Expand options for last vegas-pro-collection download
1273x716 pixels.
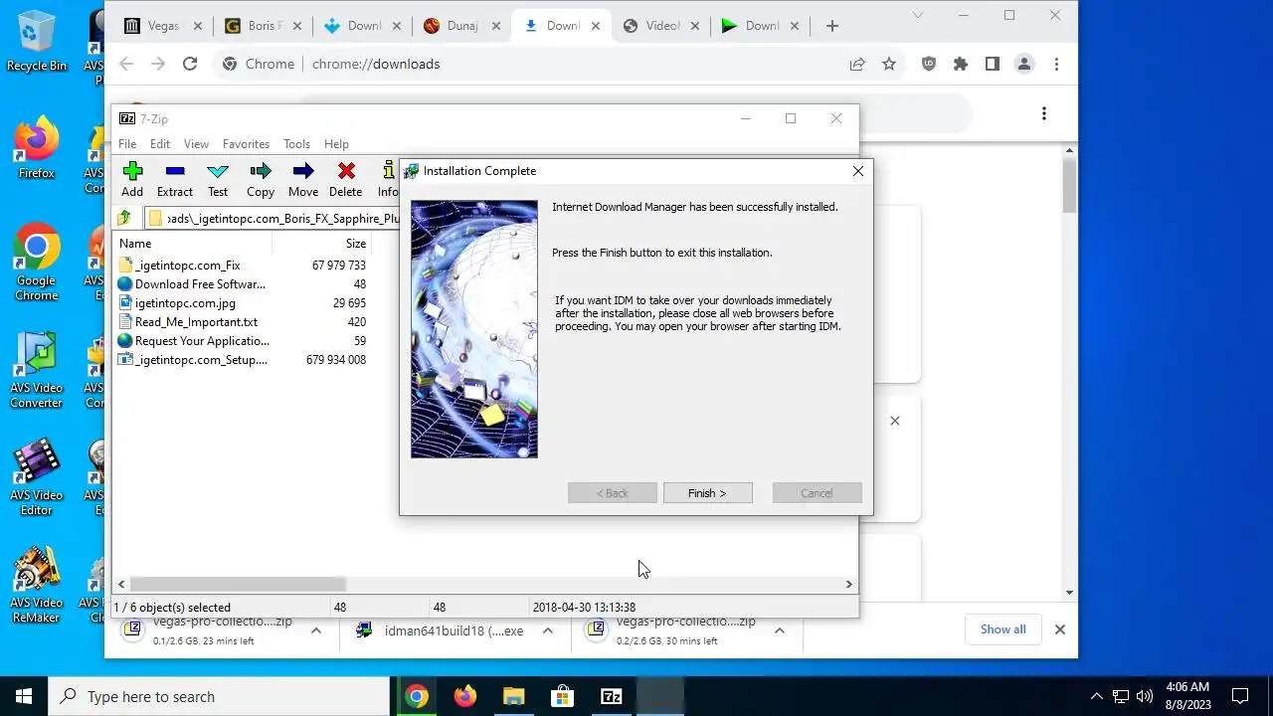pos(779,630)
